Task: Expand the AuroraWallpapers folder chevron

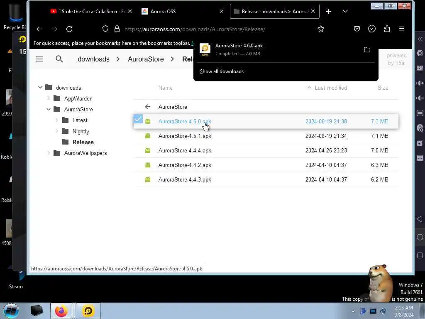Action: (49, 153)
